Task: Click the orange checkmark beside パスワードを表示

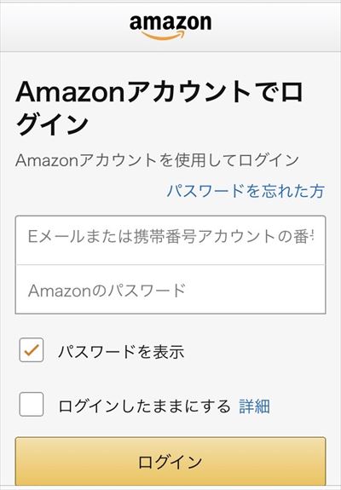Action: tap(32, 350)
